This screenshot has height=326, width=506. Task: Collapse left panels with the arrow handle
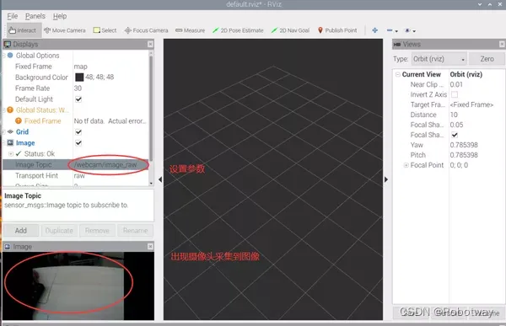pos(160,179)
